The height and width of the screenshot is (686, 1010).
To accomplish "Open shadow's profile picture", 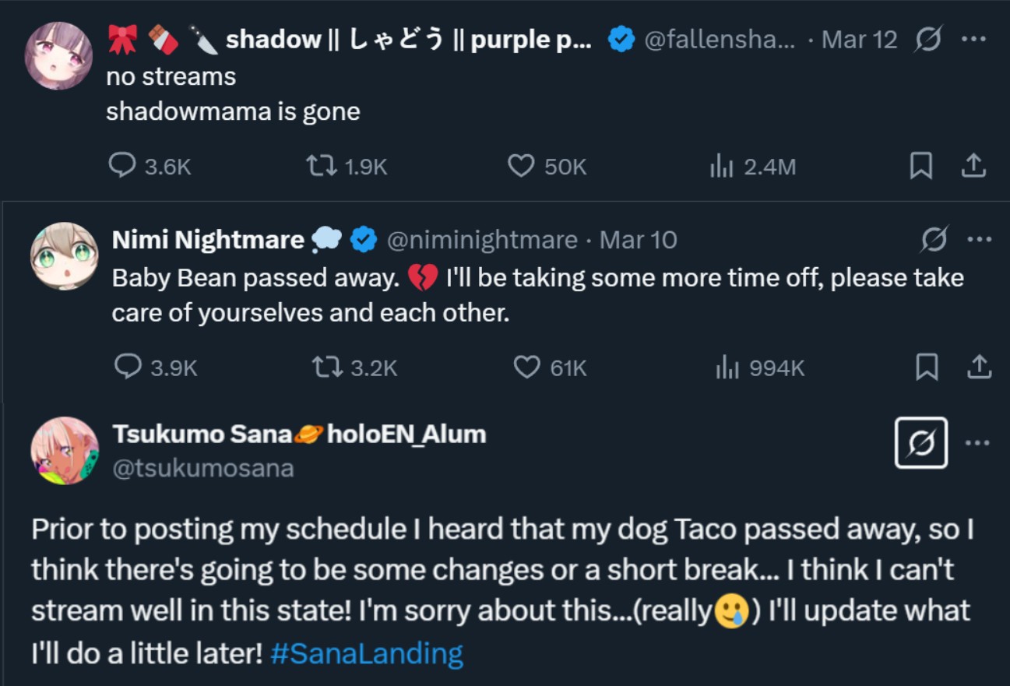I will click(58, 55).
